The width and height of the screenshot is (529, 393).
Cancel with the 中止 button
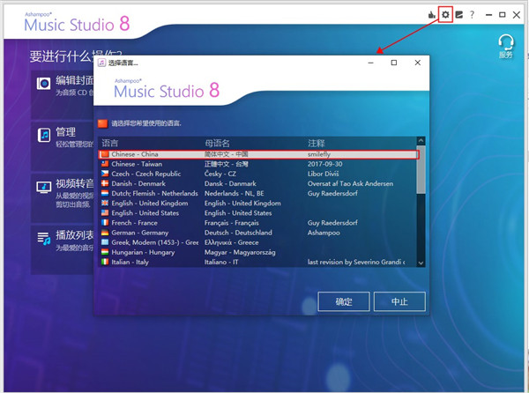[399, 301]
